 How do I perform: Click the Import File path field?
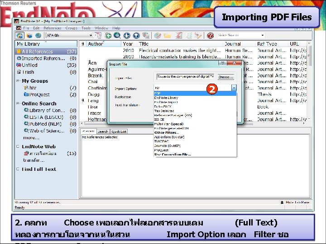[185, 77]
